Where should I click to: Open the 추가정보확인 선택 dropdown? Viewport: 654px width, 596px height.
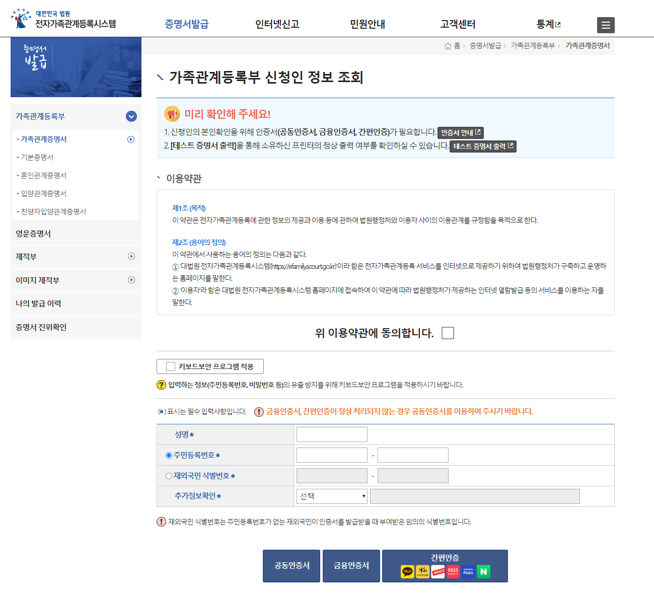pyautogui.click(x=332, y=496)
